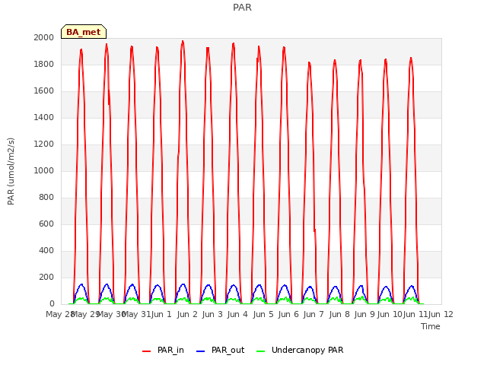Click the Time x-axis label
487x365 pixels.
[x=431, y=326]
